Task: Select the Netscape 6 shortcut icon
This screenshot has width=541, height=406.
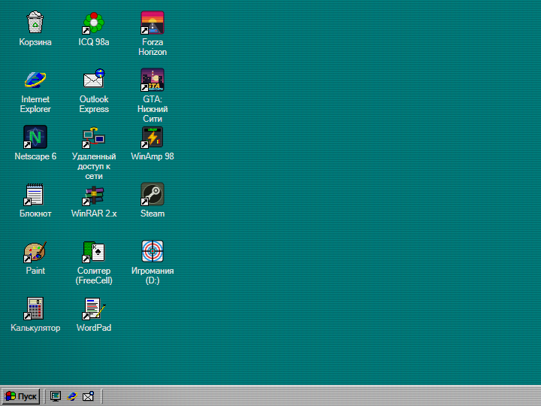Action: 35,137
